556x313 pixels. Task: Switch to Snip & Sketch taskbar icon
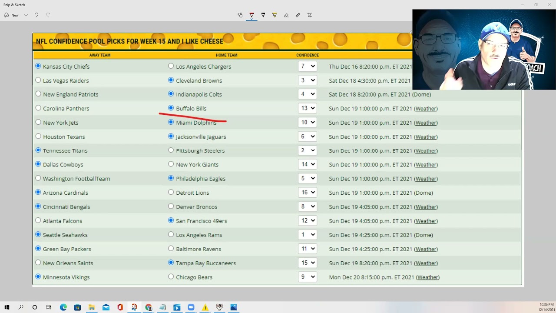click(x=134, y=307)
